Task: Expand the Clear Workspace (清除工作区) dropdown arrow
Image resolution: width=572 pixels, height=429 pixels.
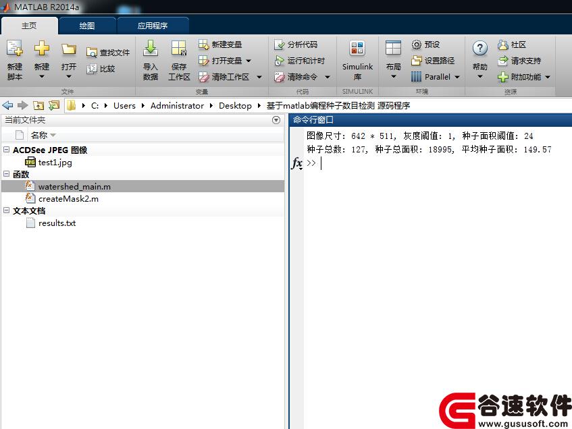Action: [x=259, y=77]
